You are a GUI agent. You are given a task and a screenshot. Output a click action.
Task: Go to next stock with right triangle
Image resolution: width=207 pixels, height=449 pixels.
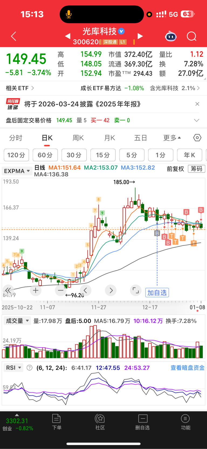click(140, 36)
